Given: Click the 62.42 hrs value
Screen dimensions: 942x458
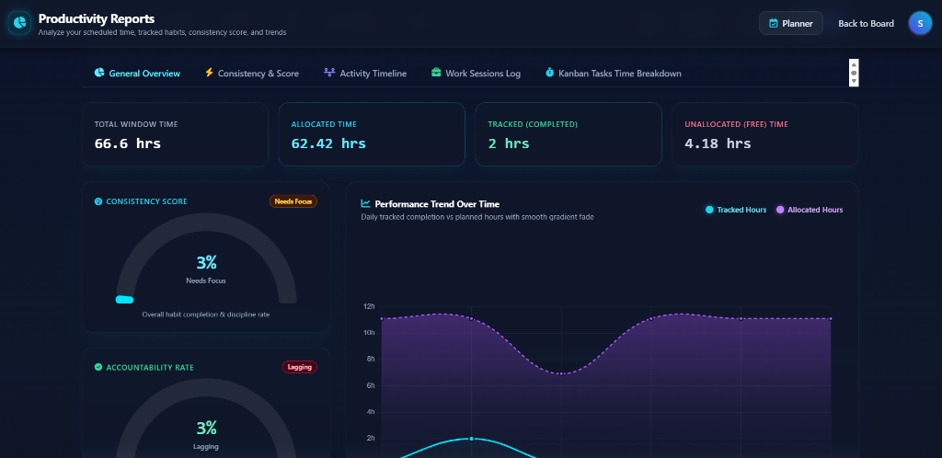Looking at the screenshot, I should coord(328,143).
